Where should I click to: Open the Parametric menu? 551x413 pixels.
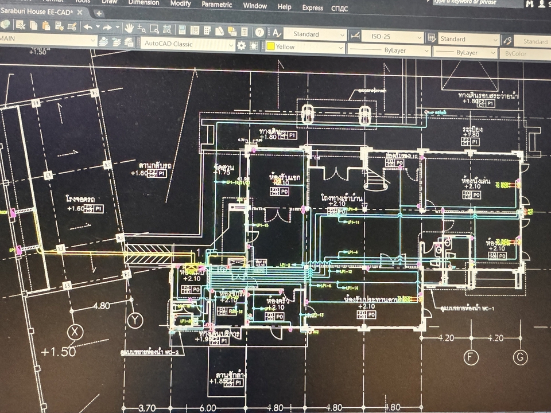click(216, 5)
